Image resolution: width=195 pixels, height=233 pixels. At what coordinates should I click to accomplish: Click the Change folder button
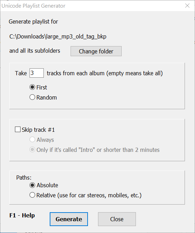pyautogui.click(x=96, y=51)
